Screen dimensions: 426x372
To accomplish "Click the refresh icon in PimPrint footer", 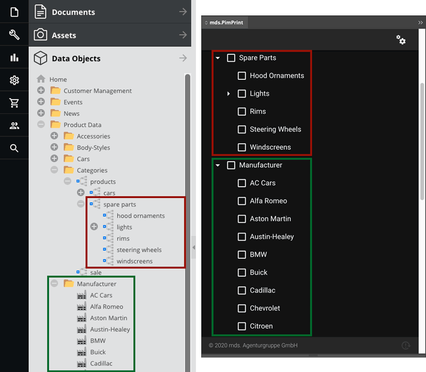I will (x=406, y=345).
